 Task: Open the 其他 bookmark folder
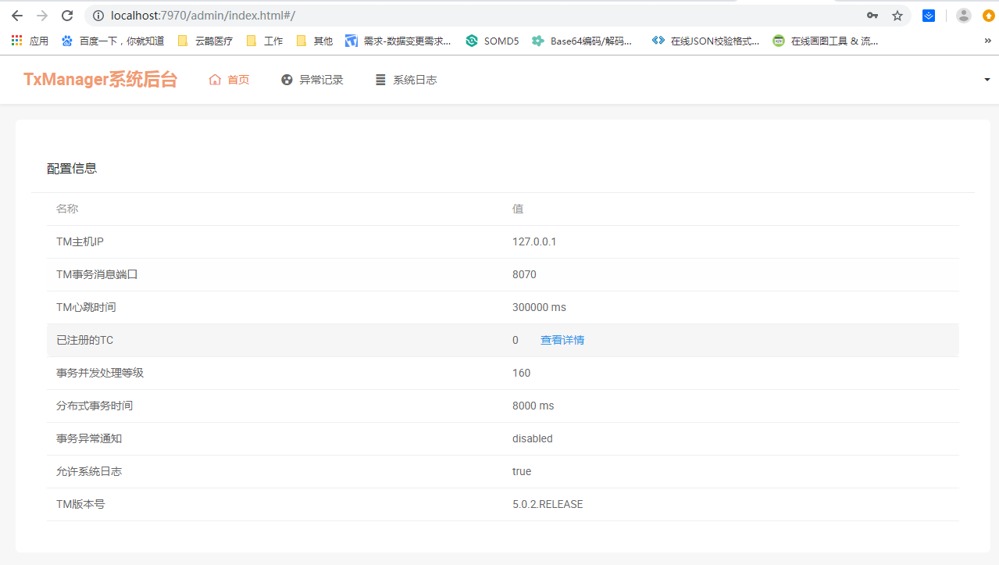314,41
